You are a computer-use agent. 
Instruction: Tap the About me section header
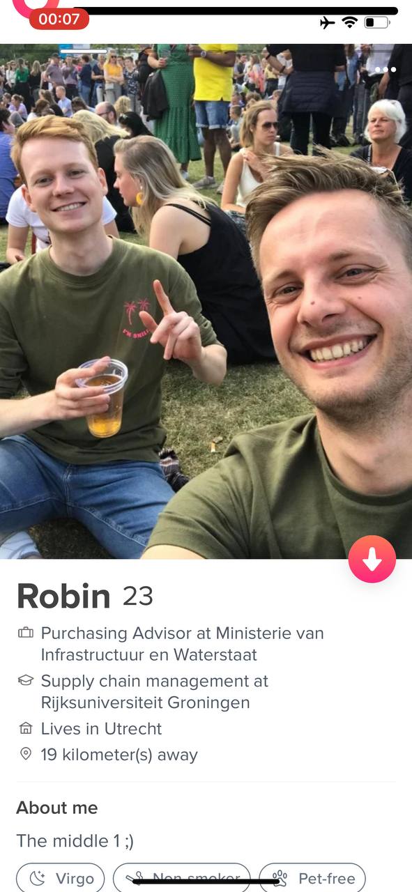[x=57, y=808]
